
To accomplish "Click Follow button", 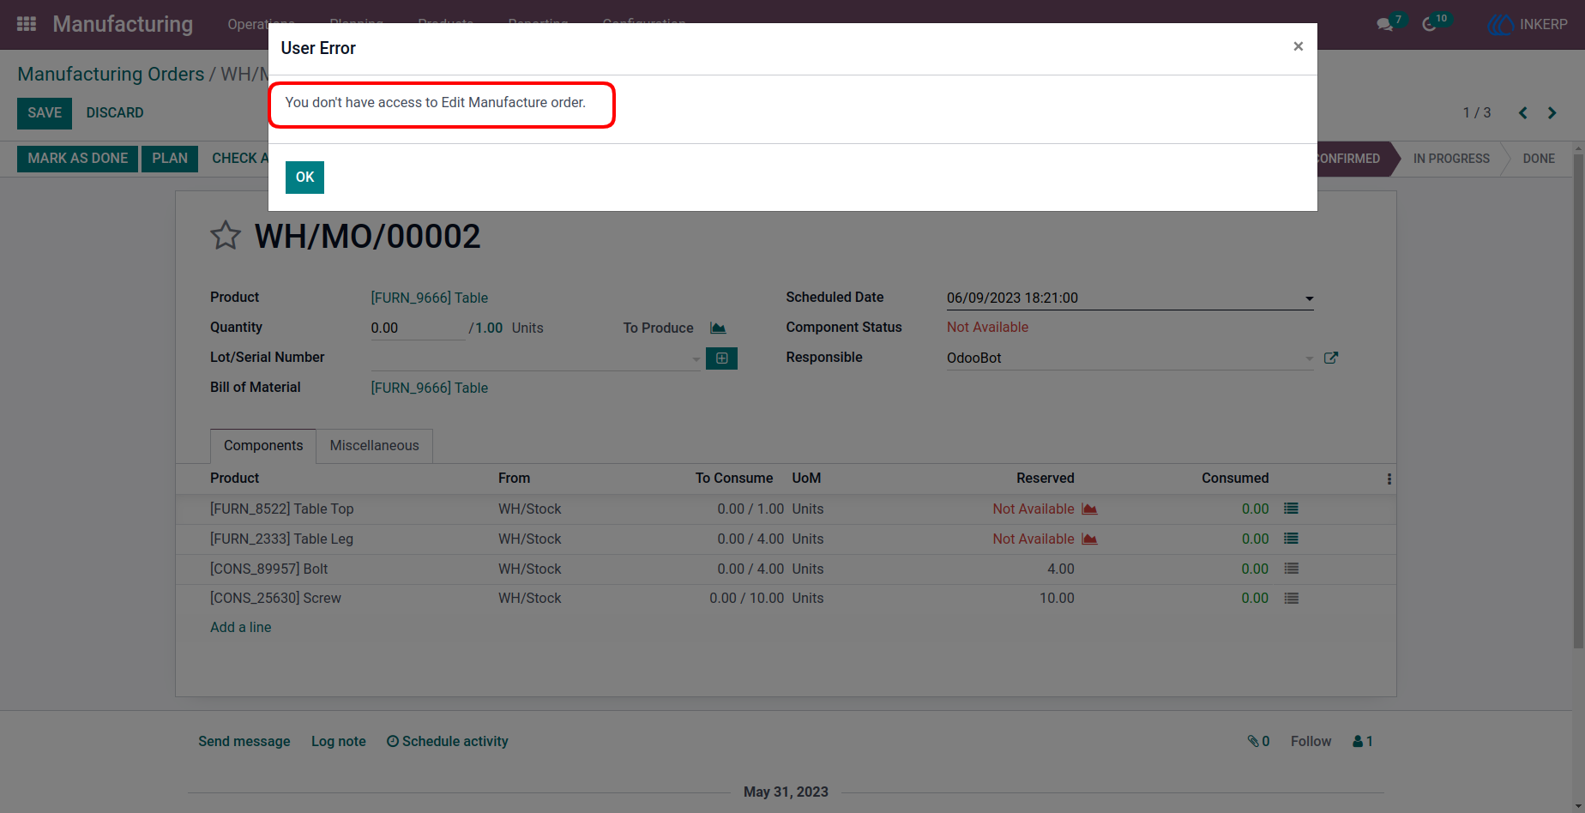I will (x=1311, y=741).
